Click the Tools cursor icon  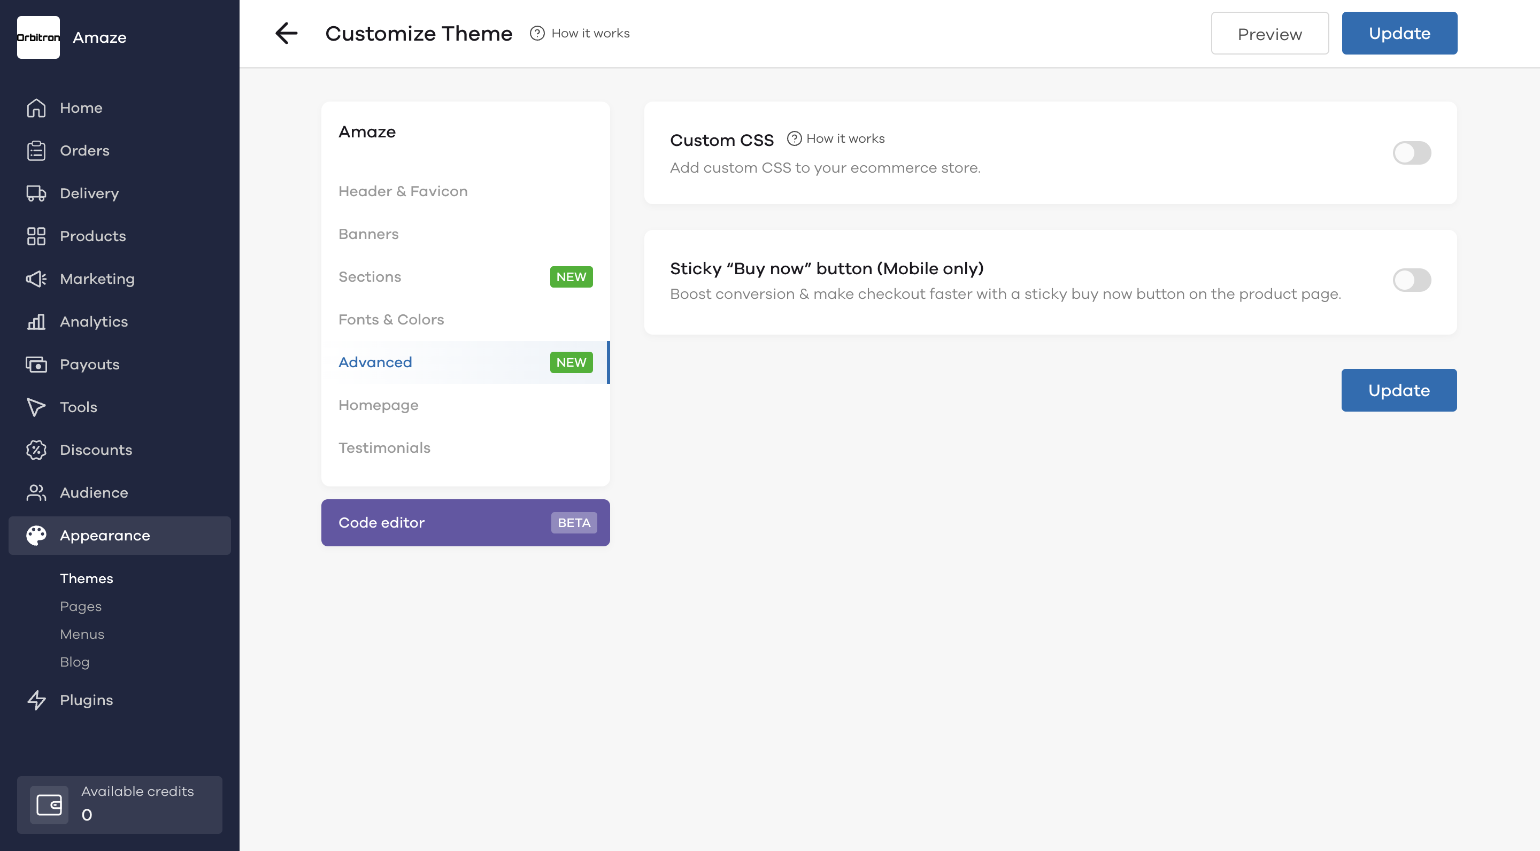coord(36,407)
